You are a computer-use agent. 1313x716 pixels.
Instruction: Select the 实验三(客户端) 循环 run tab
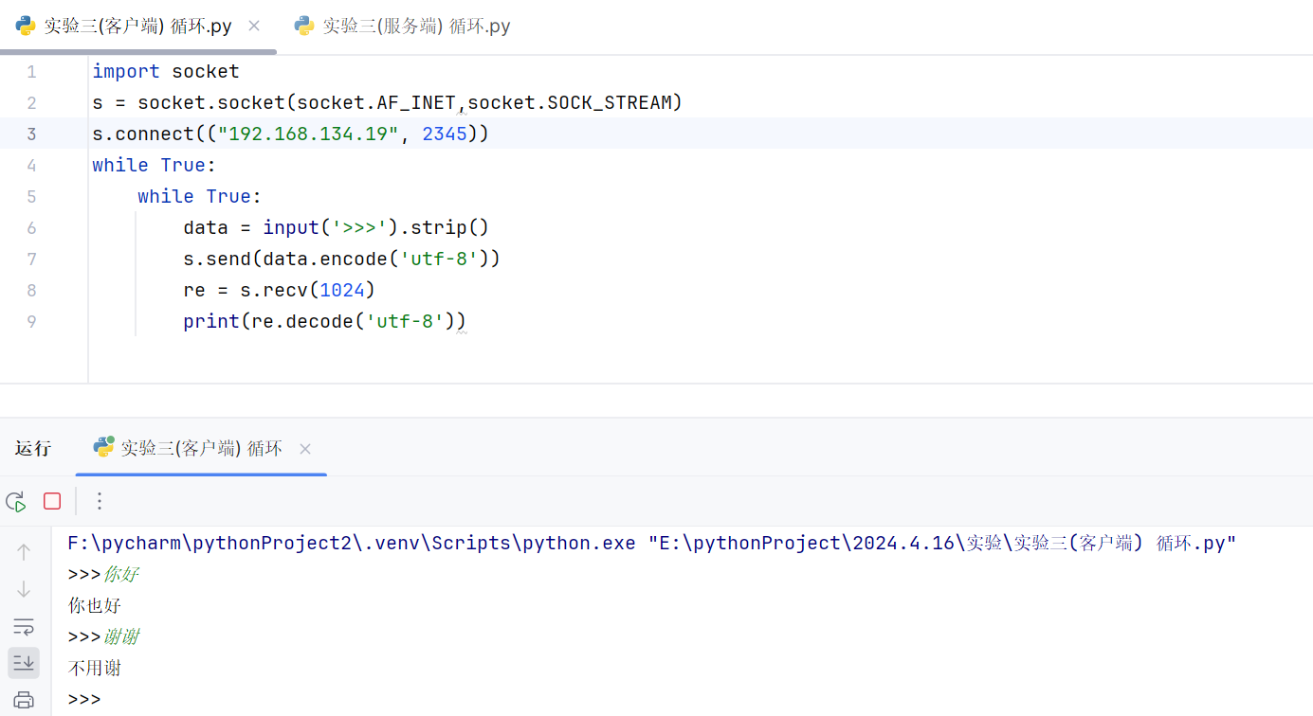[x=201, y=448]
